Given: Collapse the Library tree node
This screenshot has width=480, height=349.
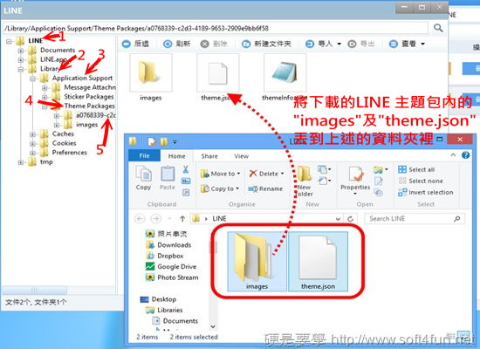Looking at the screenshot, I should tap(21, 69).
